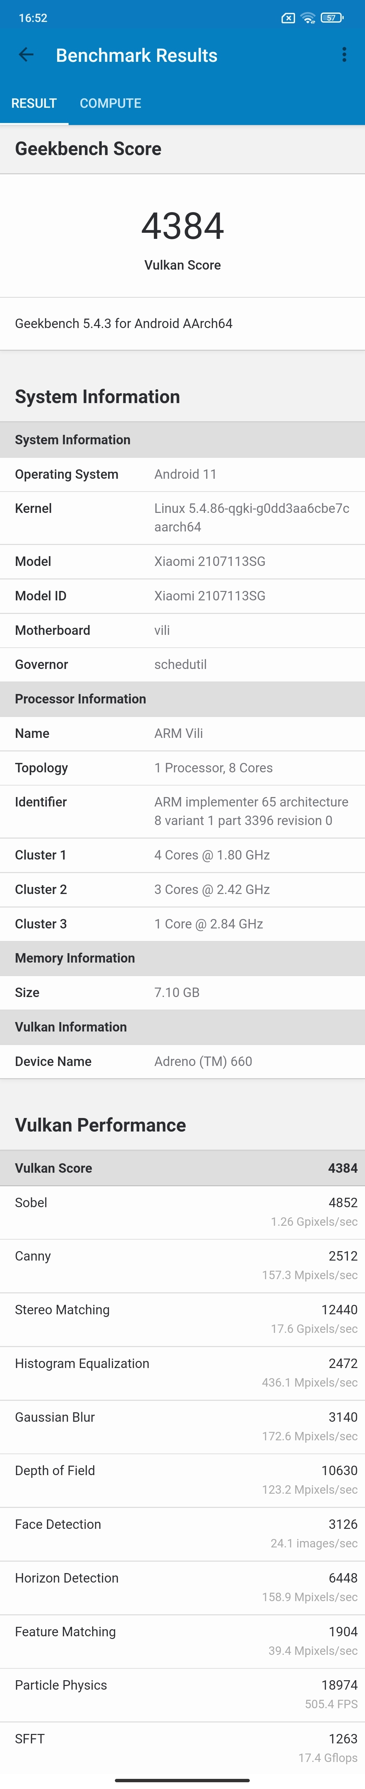This screenshot has width=365, height=1789.
Task: Select the RESULT tab
Action: click(34, 103)
